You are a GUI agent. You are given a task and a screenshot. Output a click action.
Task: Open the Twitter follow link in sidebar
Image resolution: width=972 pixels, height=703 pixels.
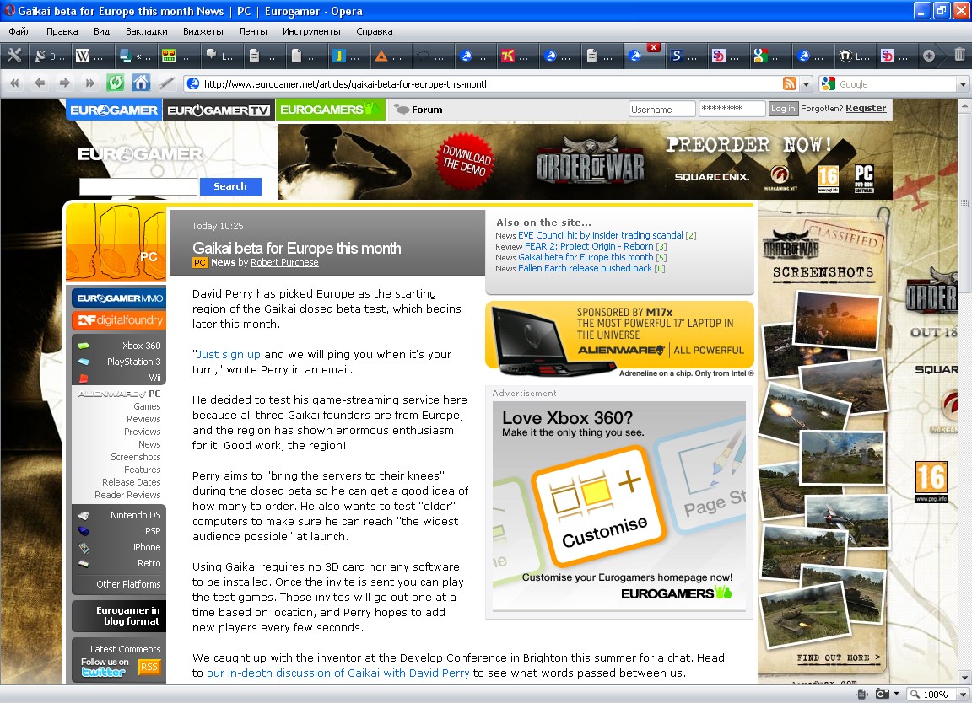(x=104, y=667)
